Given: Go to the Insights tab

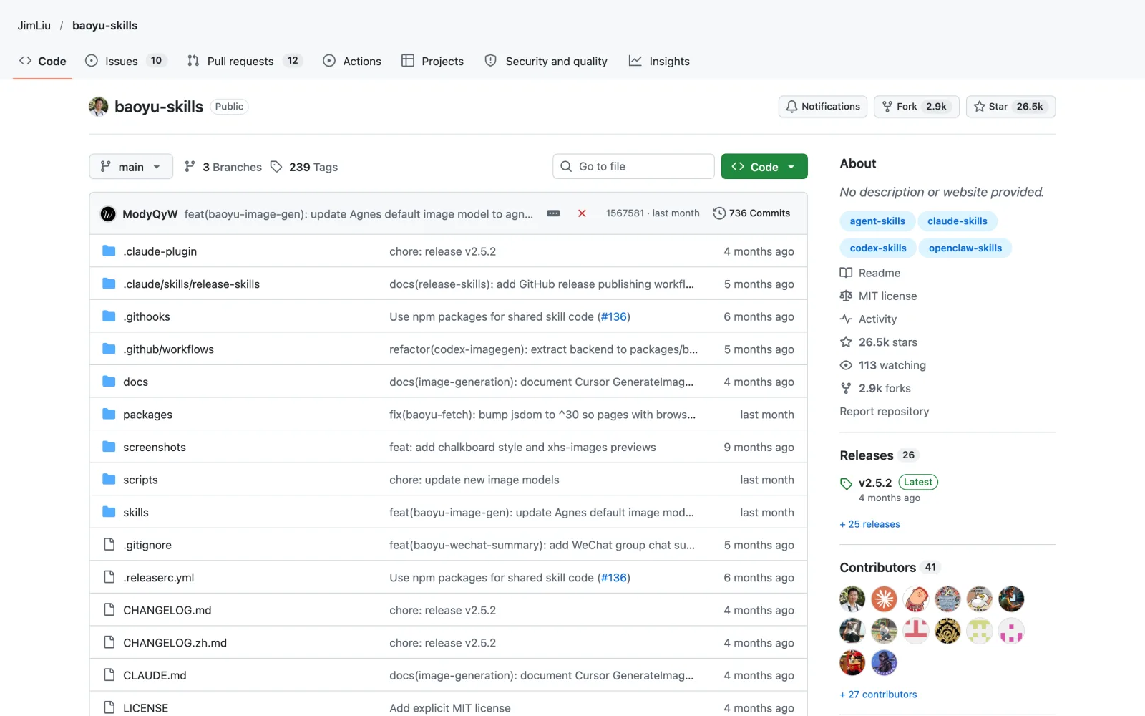Looking at the screenshot, I should (659, 61).
